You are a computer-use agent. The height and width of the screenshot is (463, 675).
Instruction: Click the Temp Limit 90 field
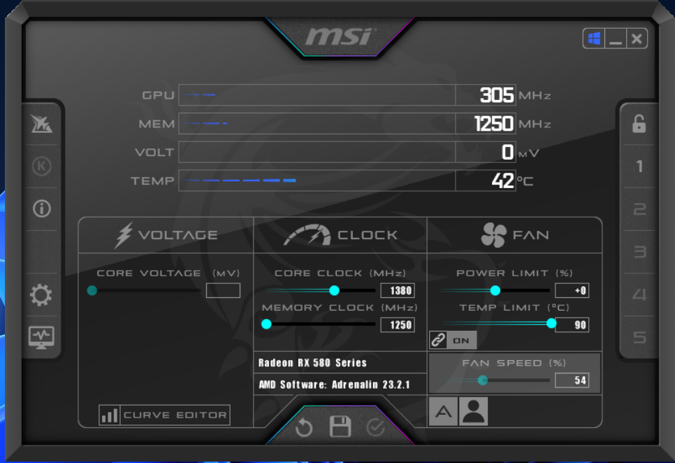(x=572, y=325)
